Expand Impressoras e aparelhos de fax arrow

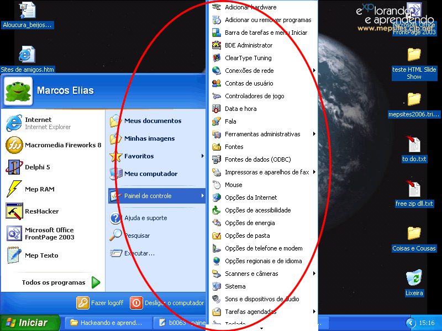[x=314, y=172]
